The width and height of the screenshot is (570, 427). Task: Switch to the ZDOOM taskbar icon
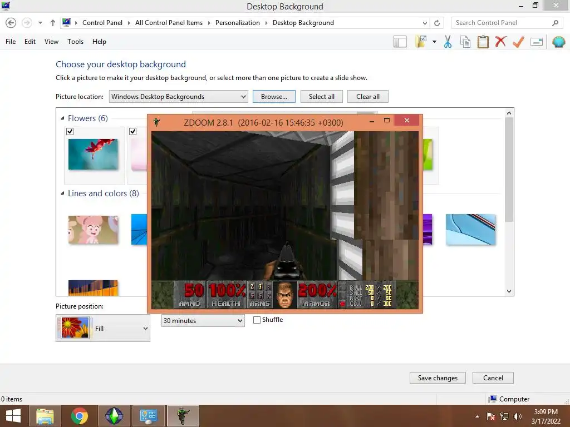tap(183, 416)
